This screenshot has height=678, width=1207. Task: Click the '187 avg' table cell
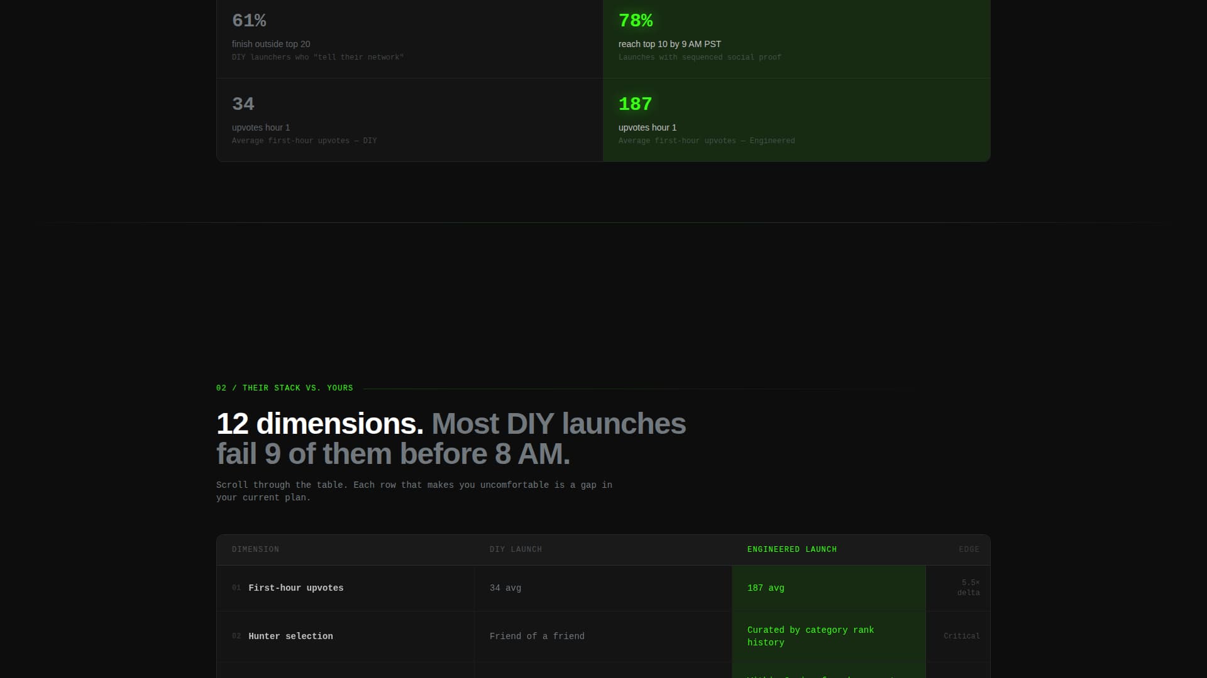coord(766,588)
